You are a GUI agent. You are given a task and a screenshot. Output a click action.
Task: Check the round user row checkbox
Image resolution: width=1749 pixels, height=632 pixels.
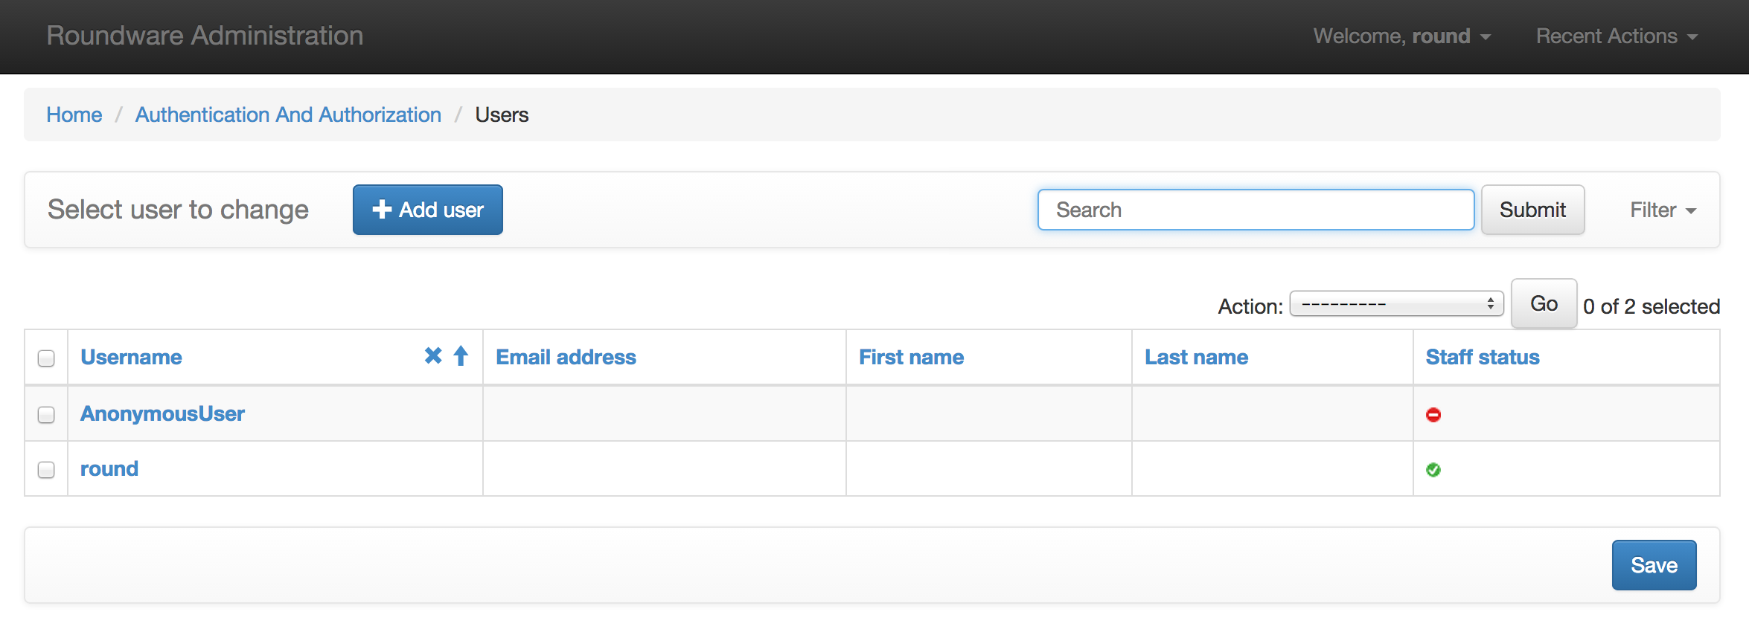point(46,470)
